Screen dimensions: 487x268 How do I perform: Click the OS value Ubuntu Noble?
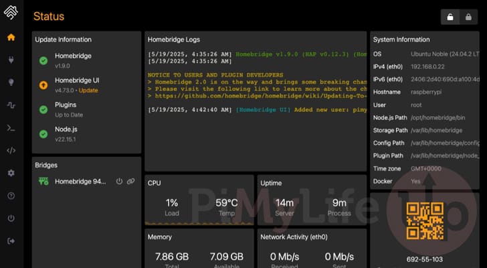(x=445, y=54)
